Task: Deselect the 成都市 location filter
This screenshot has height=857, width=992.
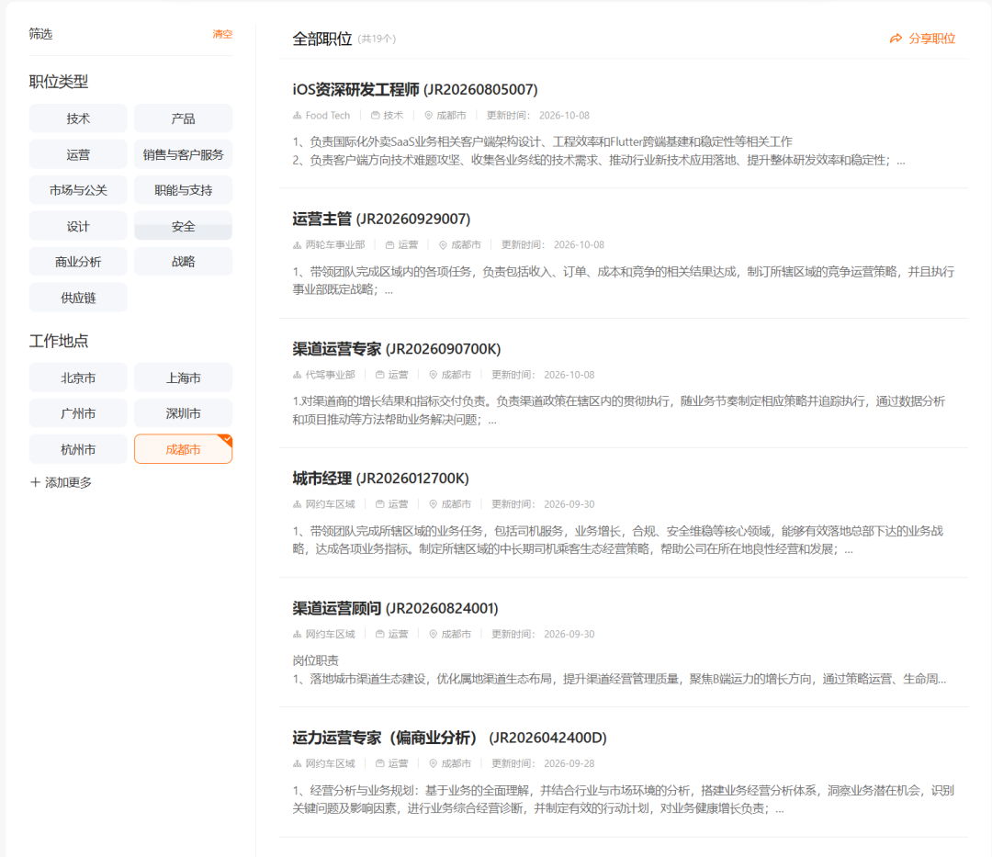Action: 183,449
